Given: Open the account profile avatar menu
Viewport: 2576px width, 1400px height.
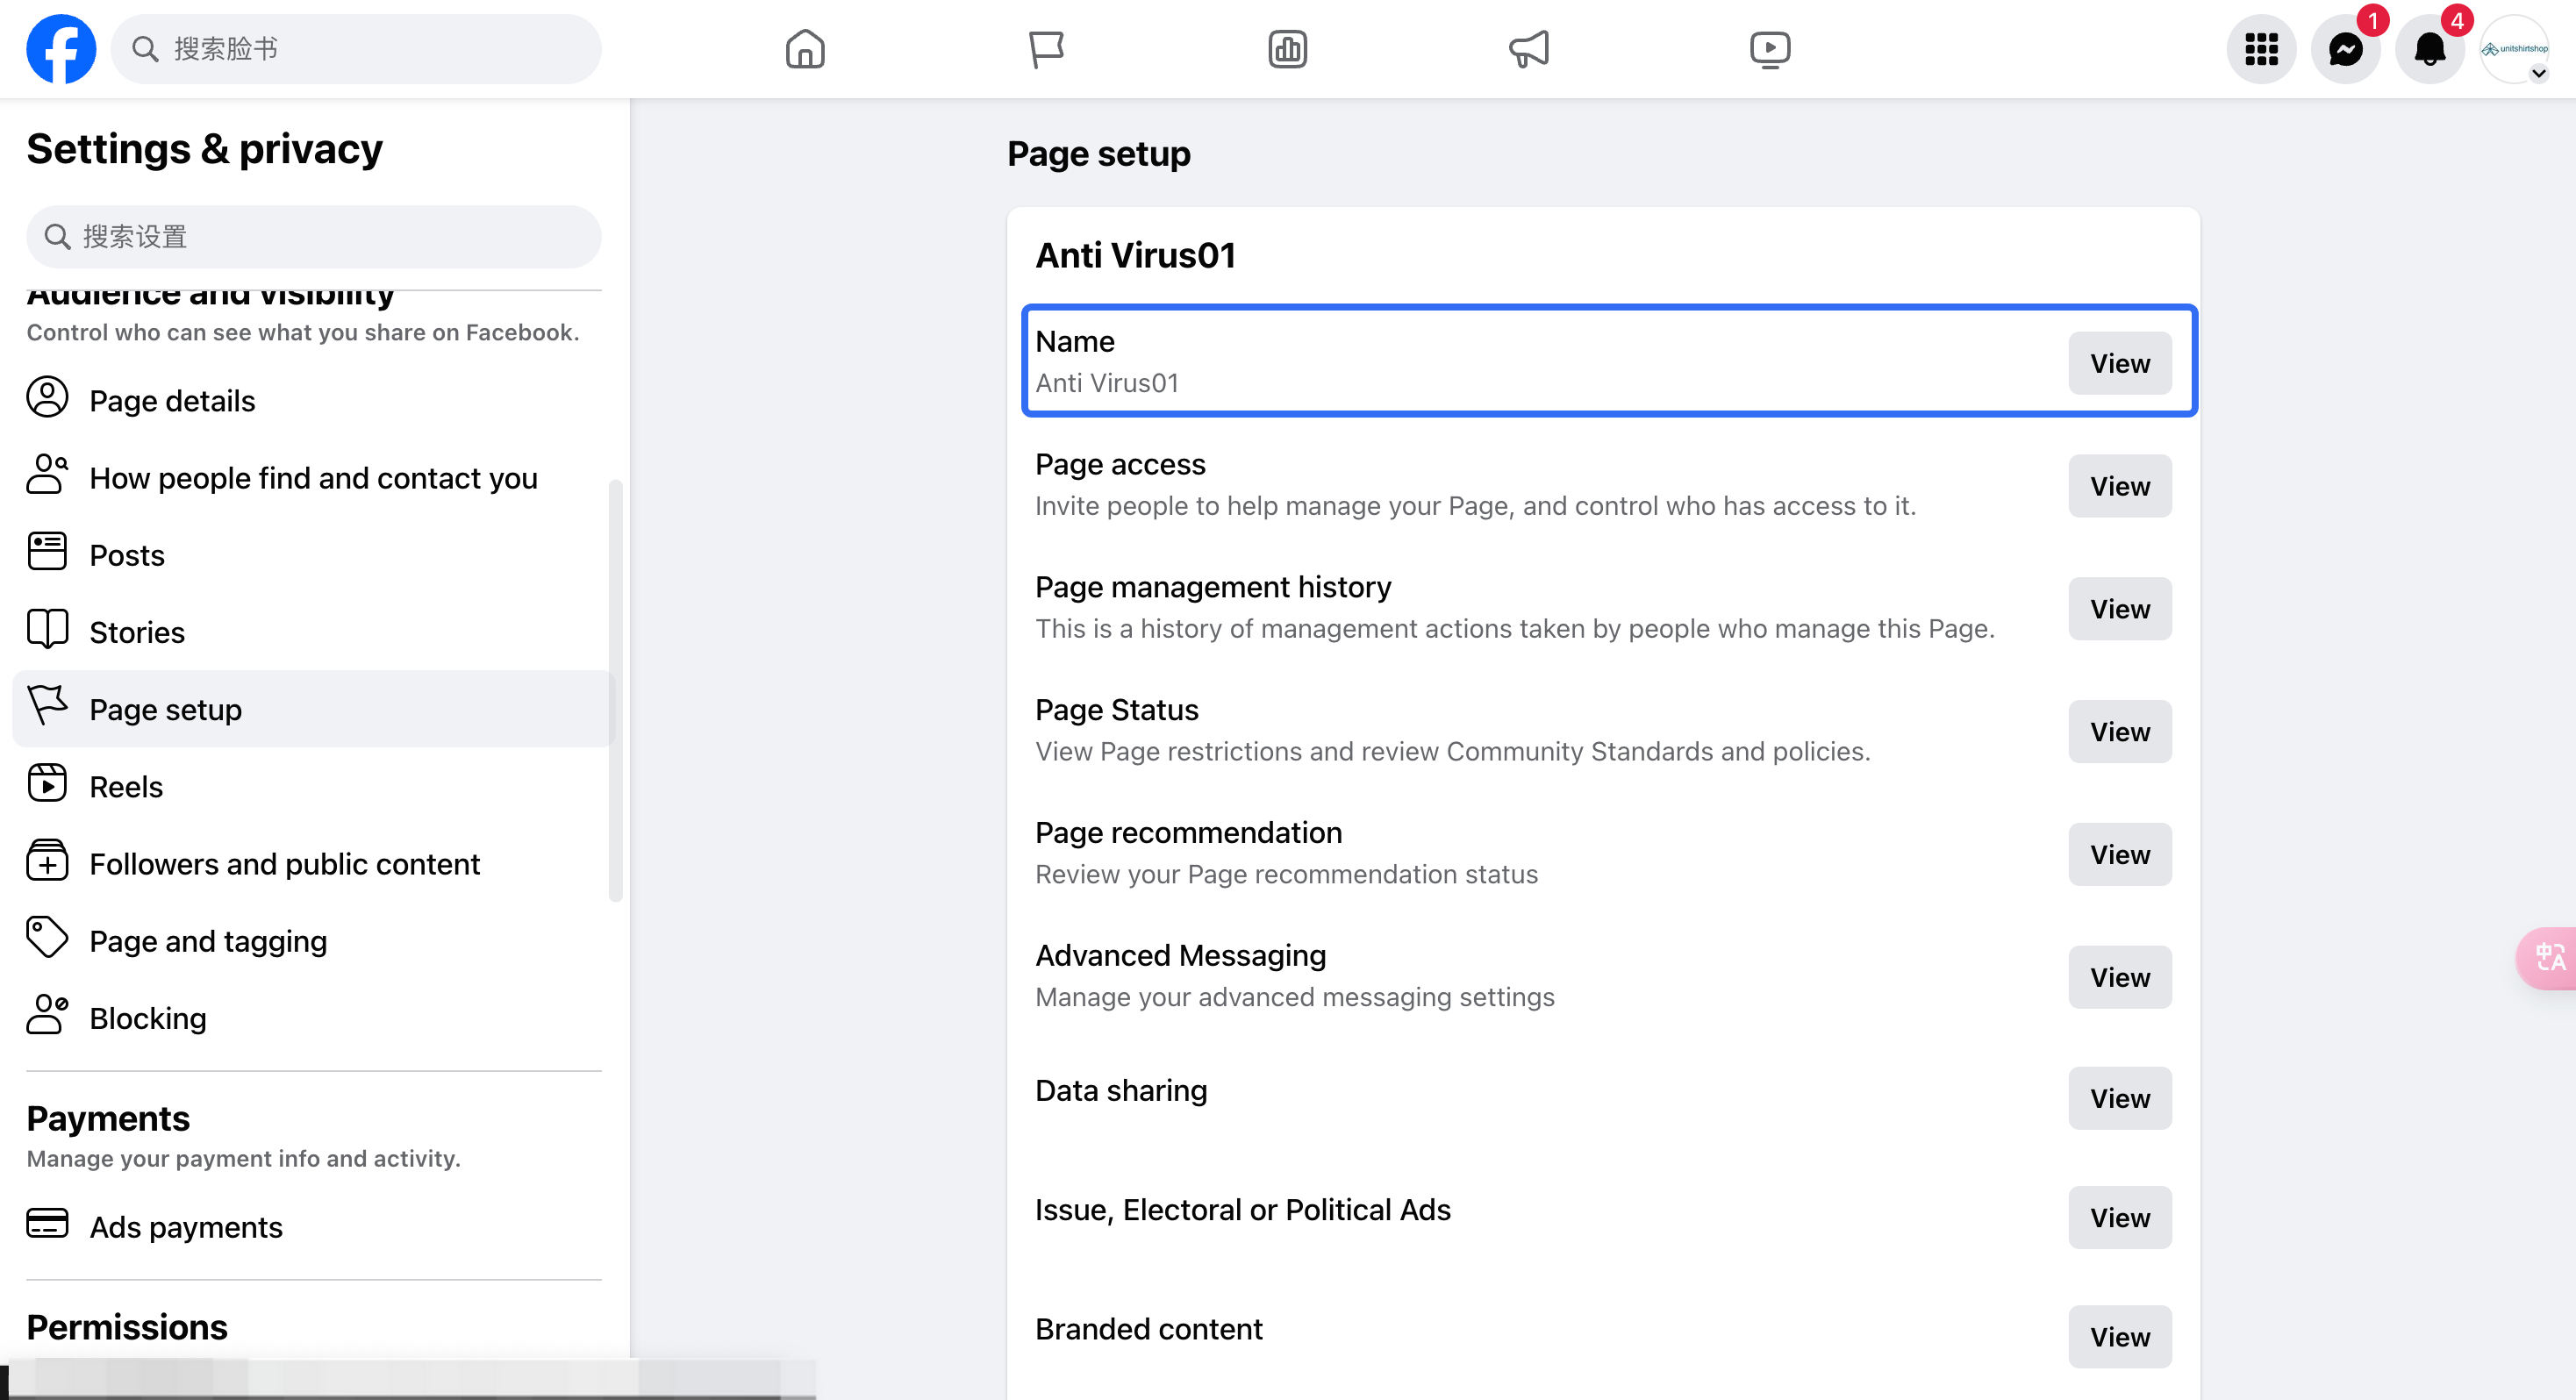Looking at the screenshot, I should coord(2514,49).
